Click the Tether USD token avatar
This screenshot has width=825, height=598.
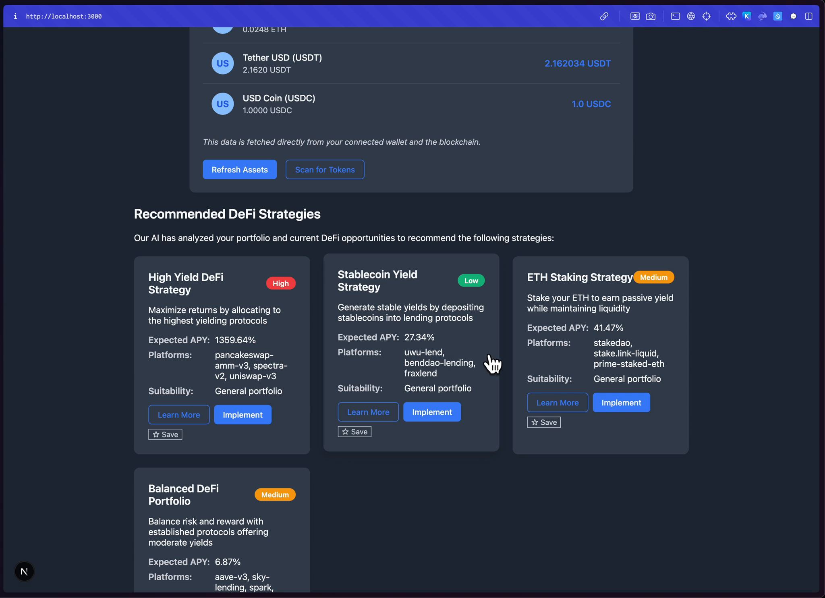(222, 63)
